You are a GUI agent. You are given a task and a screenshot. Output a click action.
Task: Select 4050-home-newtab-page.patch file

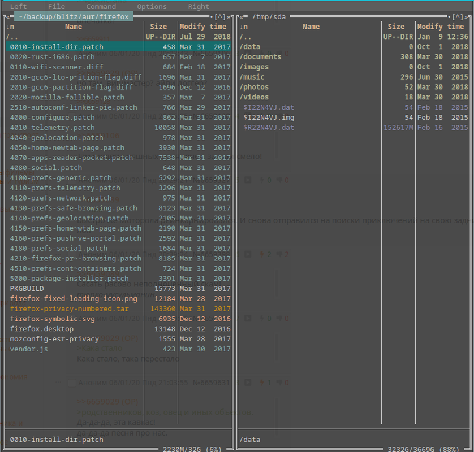[x=118, y=147]
